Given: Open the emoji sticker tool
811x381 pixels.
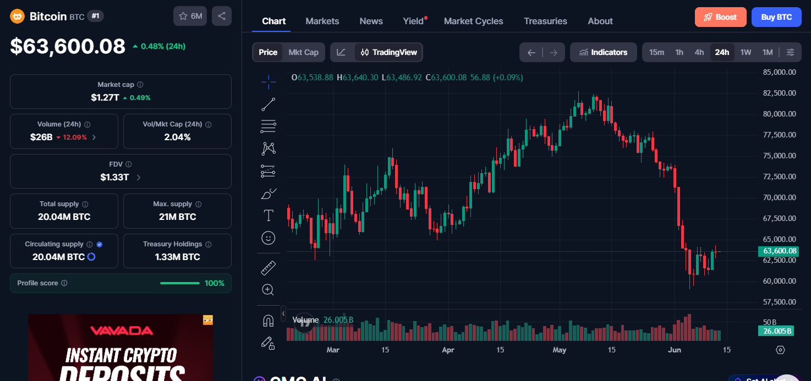Looking at the screenshot, I should click(268, 238).
